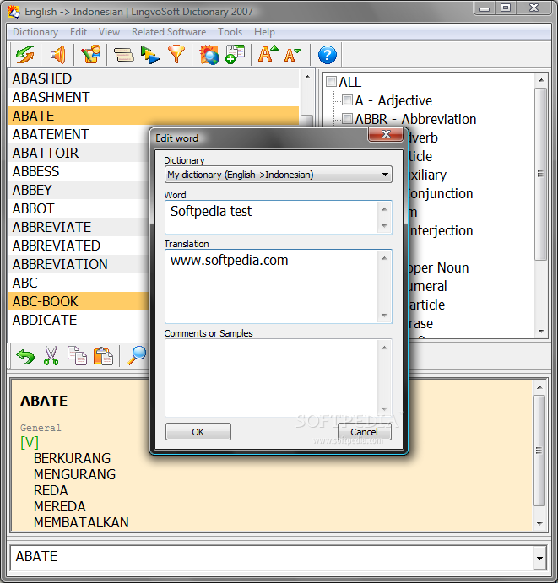
Task: Click the translation pane scrollbar thumb
Action: point(539,451)
